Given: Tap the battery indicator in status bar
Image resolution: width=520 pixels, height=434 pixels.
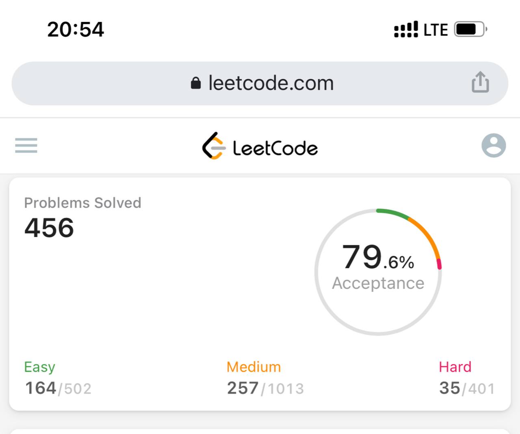Looking at the screenshot, I should (471, 29).
